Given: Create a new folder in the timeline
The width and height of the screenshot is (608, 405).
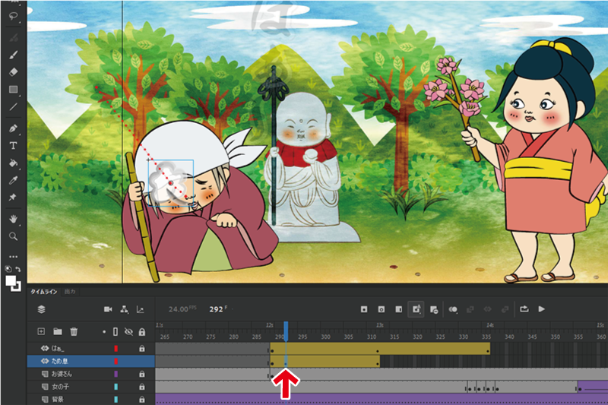Looking at the screenshot, I should click(57, 331).
